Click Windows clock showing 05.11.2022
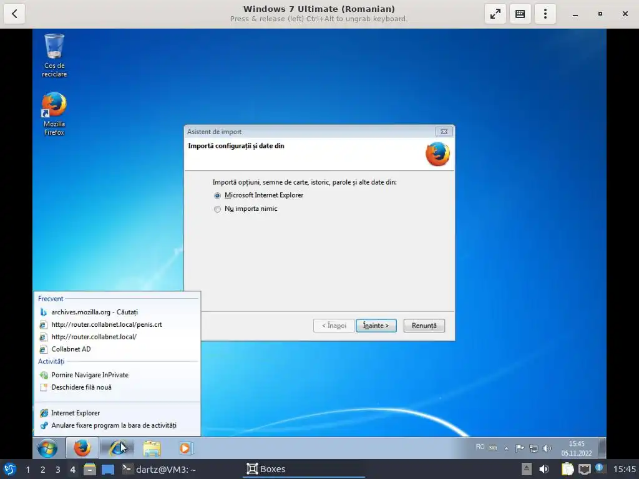The image size is (639, 479). point(576,448)
